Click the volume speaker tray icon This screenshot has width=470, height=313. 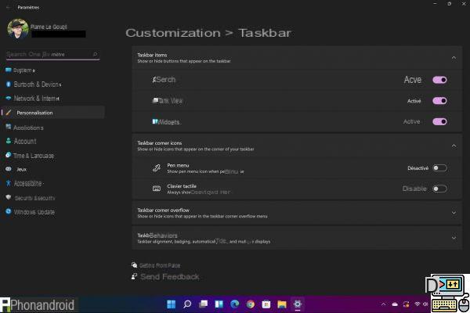tap(425, 304)
